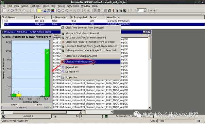Open Properties from the context menu

(91, 77)
